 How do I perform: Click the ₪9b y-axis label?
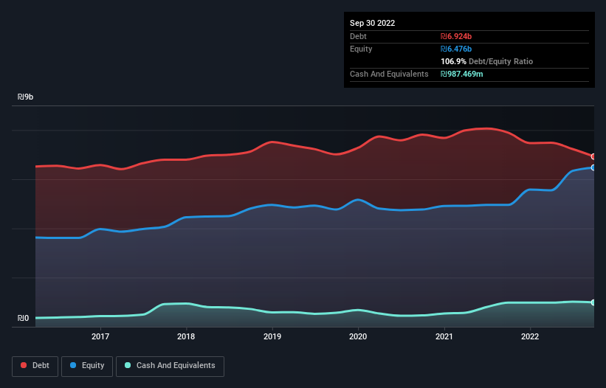pyautogui.click(x=26, y=97)
